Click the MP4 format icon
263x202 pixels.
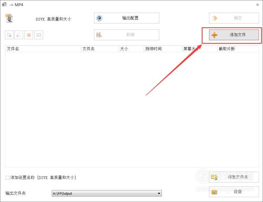click(9, 18)
